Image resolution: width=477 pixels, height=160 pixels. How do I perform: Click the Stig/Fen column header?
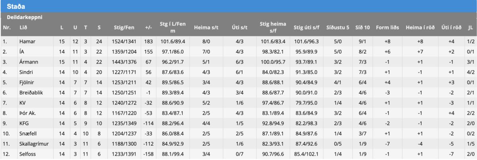pos(124,27)
